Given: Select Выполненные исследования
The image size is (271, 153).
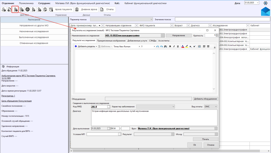Looking at the screenshot, I should pyautogui.click(x=34, y=37).
